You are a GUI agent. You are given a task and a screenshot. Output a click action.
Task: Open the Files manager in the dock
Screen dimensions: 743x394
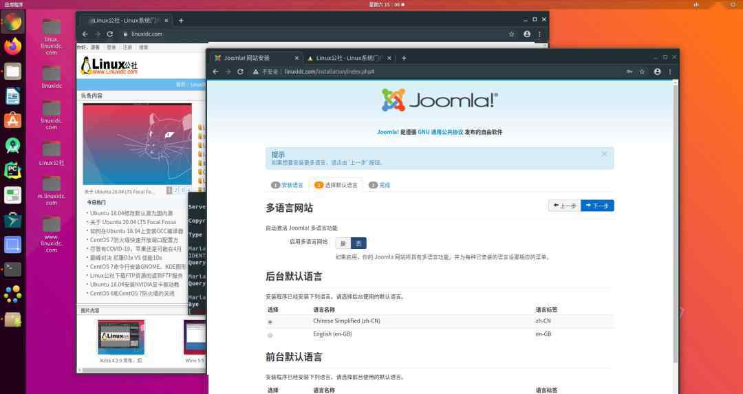(x=13, y=72)
